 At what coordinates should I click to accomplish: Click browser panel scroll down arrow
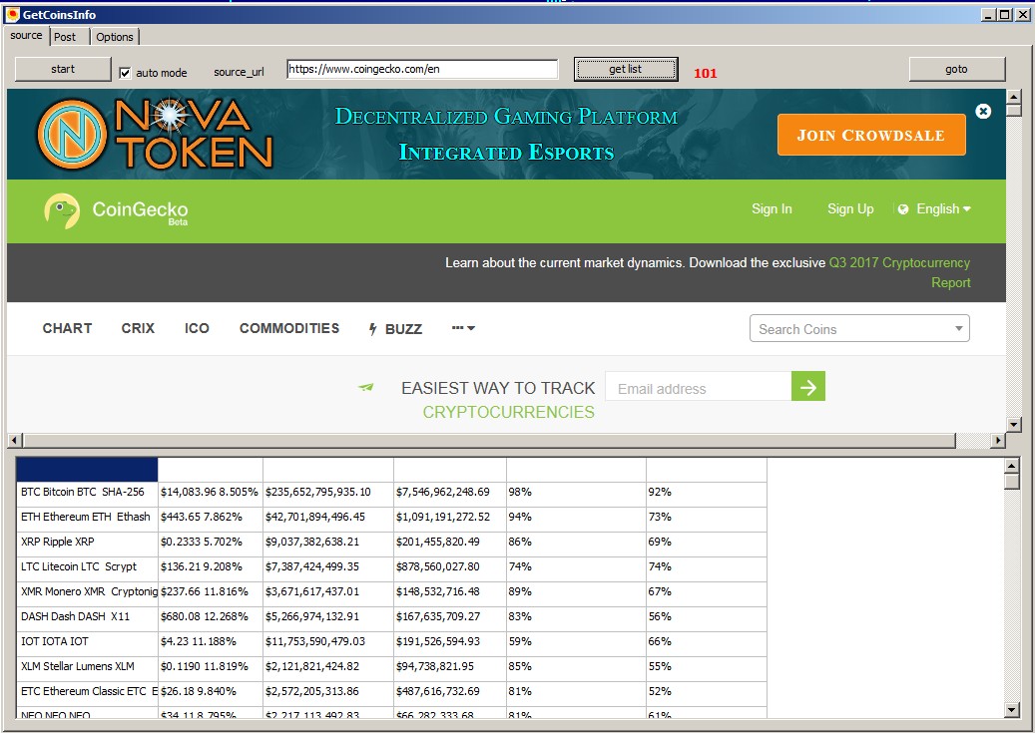[x=1013, y=424]
